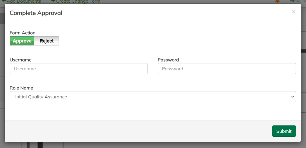Select the Approve form action
Image resolution: width=306 pixels, height=148 pixels.
[22, 41]
